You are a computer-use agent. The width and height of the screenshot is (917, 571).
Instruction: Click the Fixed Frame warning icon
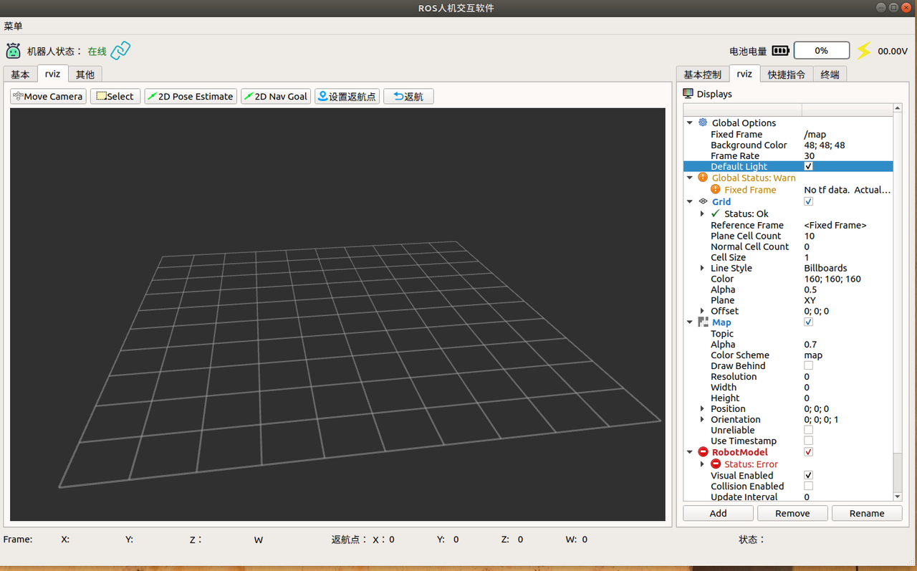pyautogui.click(x=716, y=190)
